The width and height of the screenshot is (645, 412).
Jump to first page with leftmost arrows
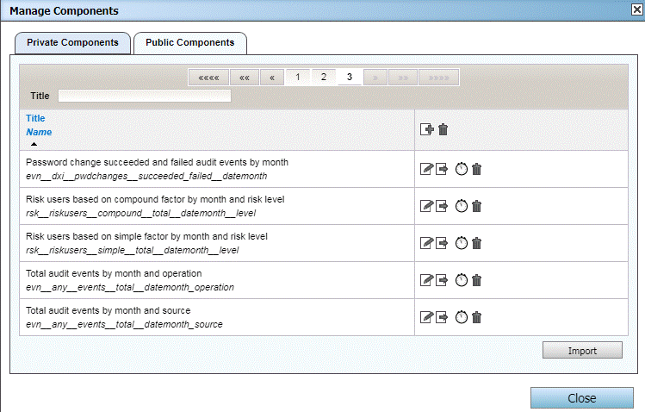coord(209,77)
